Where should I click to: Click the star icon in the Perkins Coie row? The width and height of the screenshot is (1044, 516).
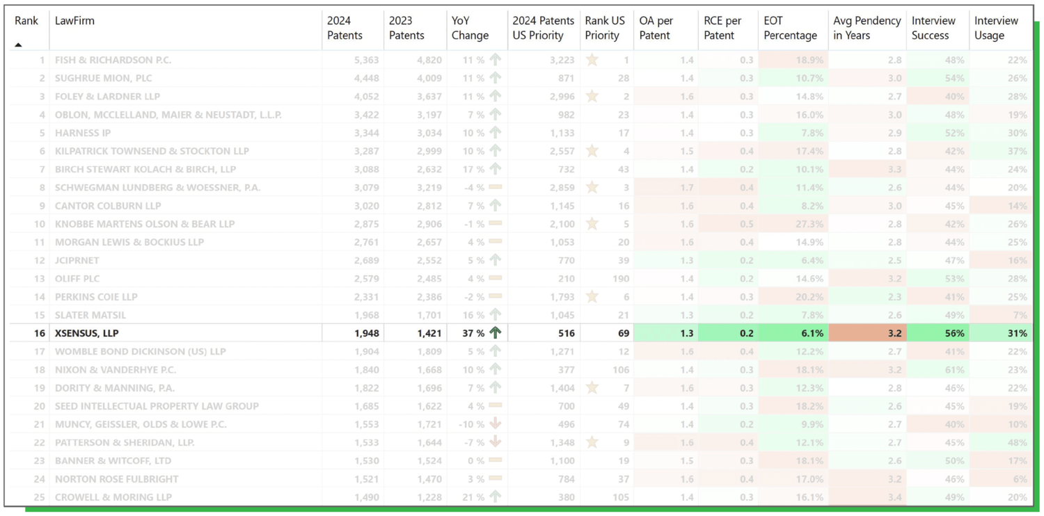pyautogui.click(x=592, y=296)
